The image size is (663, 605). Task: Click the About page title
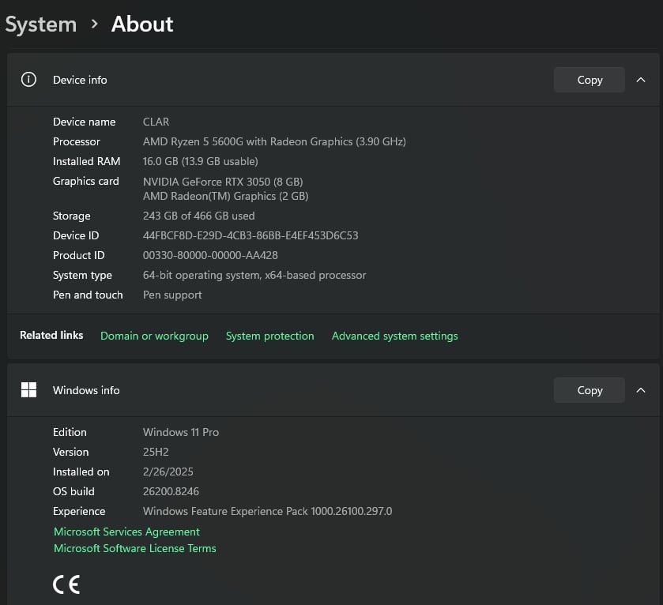[x=142, y=24]
